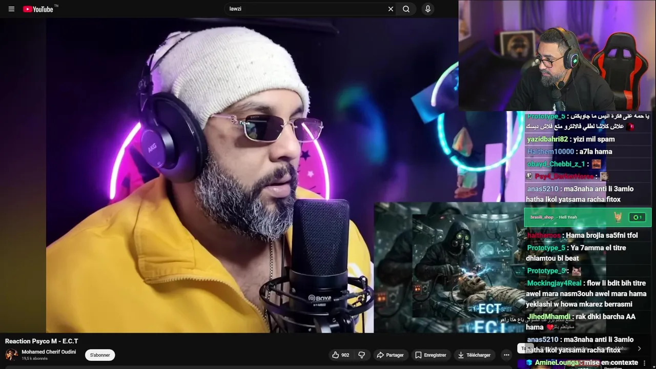
Task: Click the 19,5 k abonnés subscriber count
Action: [35, 359]
